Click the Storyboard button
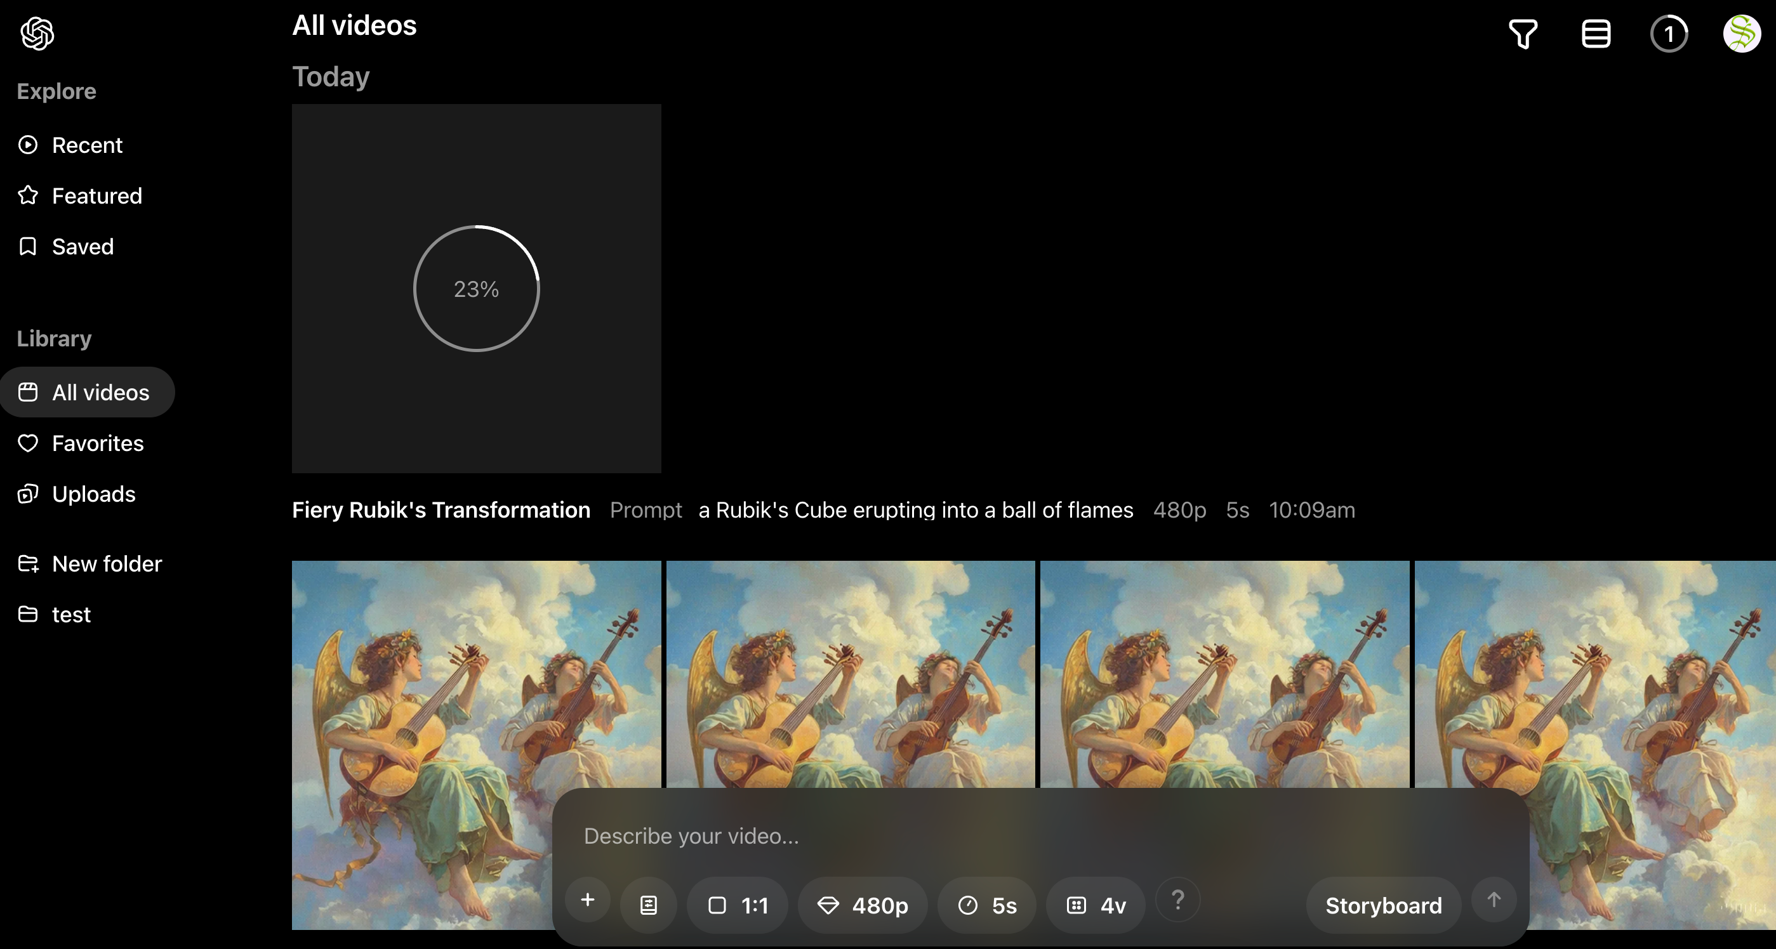 coord(1383,905)
